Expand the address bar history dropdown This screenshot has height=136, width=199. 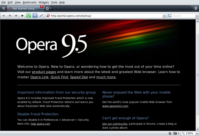[164, 16]
